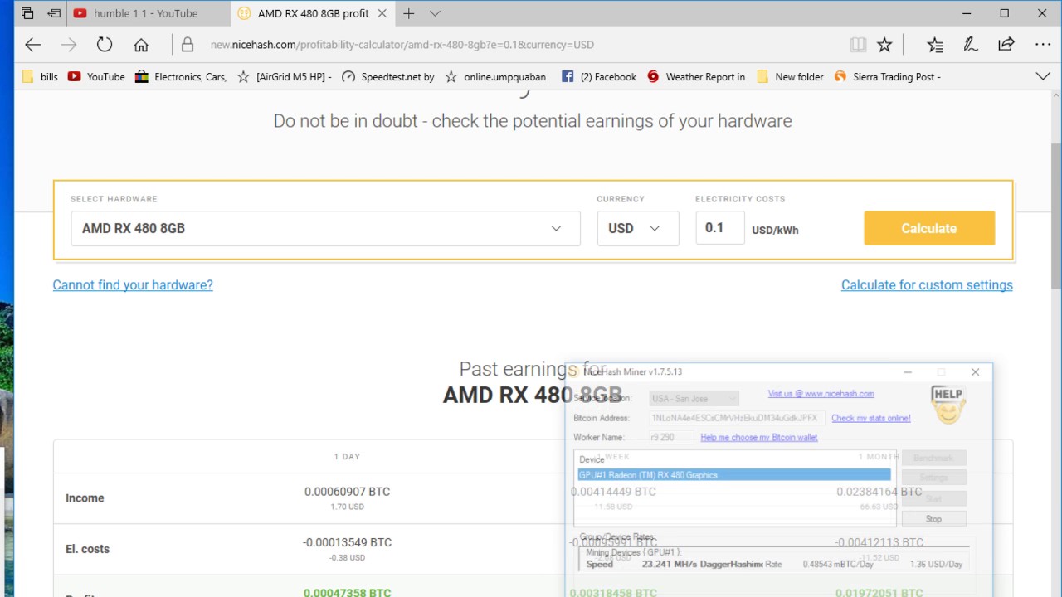1062x597 pixels.
Task: Go back to the previous page
Action: 32,45
